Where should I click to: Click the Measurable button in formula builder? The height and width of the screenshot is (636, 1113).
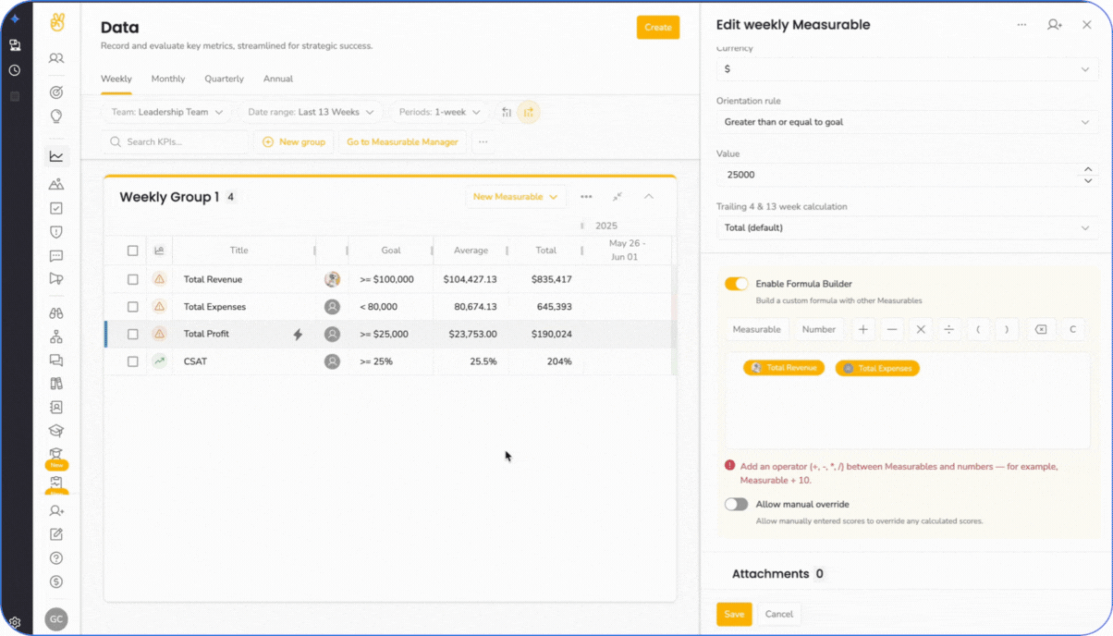(x=756, y=329)
